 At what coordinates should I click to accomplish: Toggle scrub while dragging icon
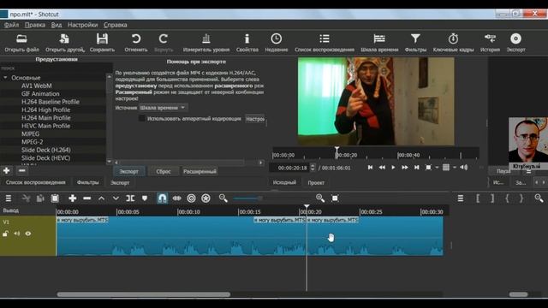(177, 198)
